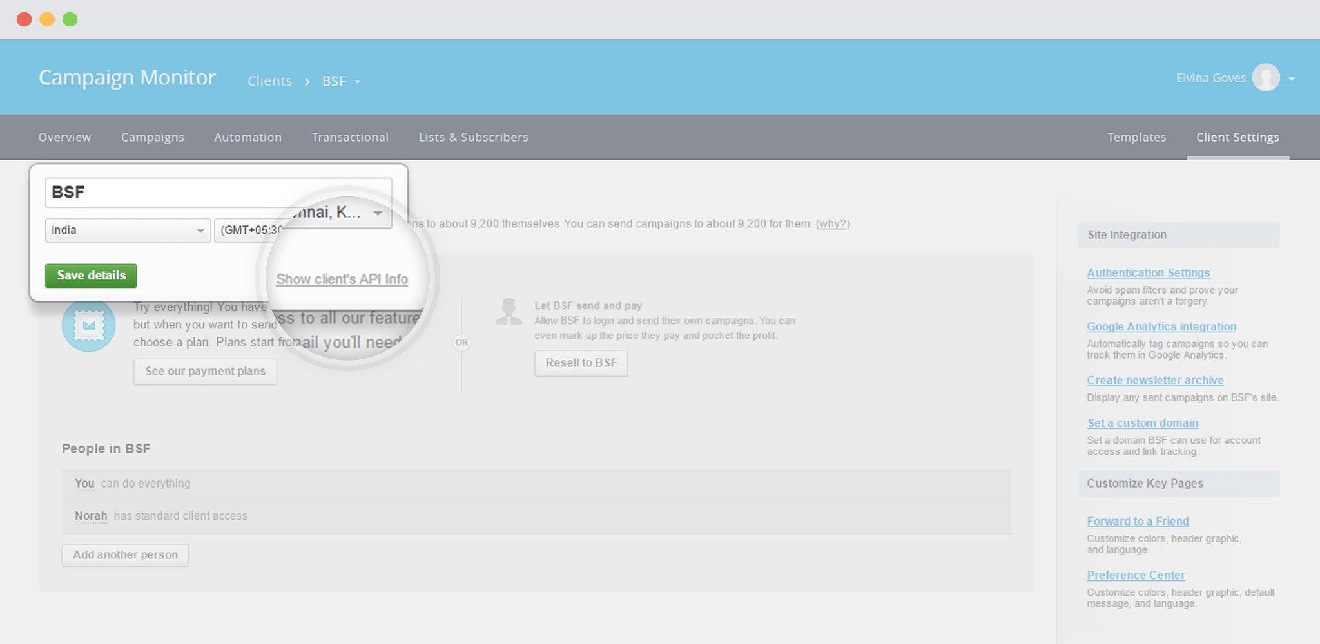Screen dimensions: 1320x644
Task: Click the person silhouette icon beside Let BSF send and pay
Action: (x=509, y=312)
